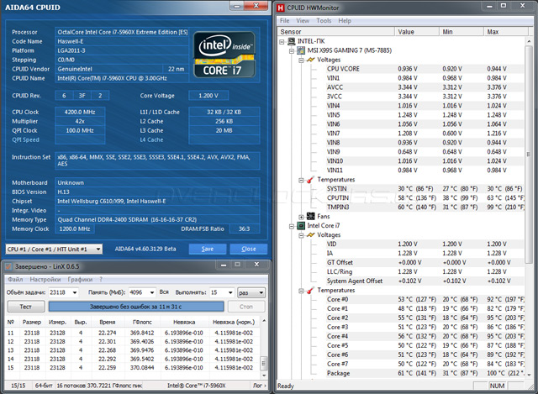
Task: Click the Intel Core i7 chip icon
Action: point(301,226)
